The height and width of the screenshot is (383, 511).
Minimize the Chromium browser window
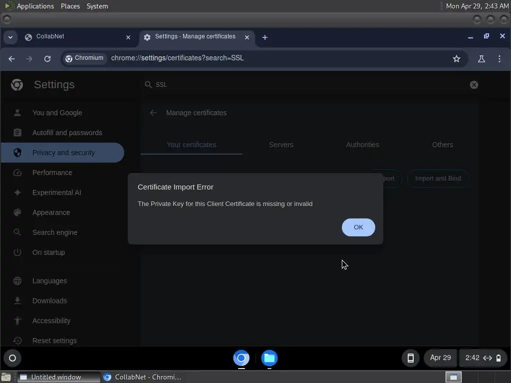pyautogui.click(x=470, y=37)
